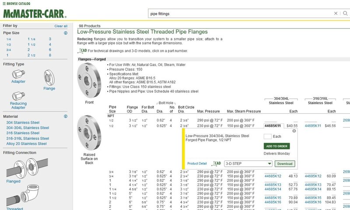Screen dimensions: 350x210
Task: Filter by 316 Stainless Steel material
Action: (23, 133)
